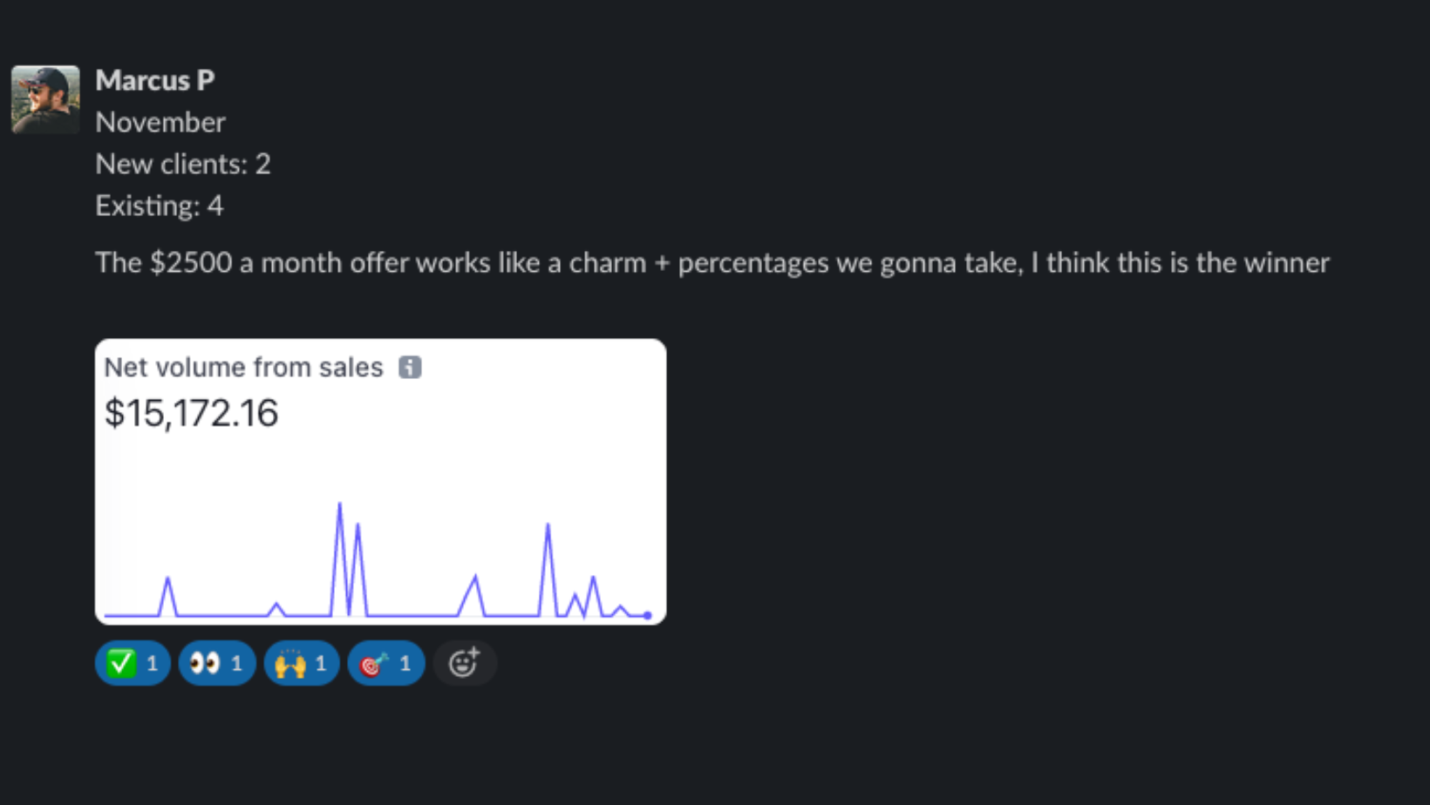
Task: Toggle the green checkmark reaction
Action: pos(132,664)
